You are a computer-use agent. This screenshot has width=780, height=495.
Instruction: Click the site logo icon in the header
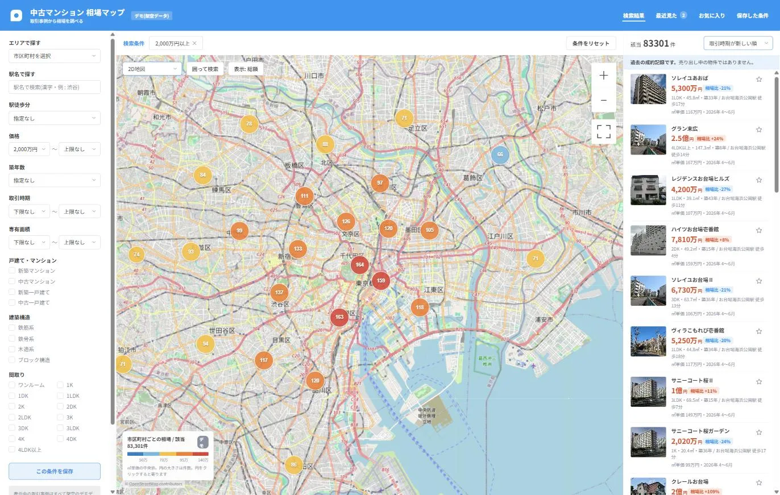click(x=16, y=15)
